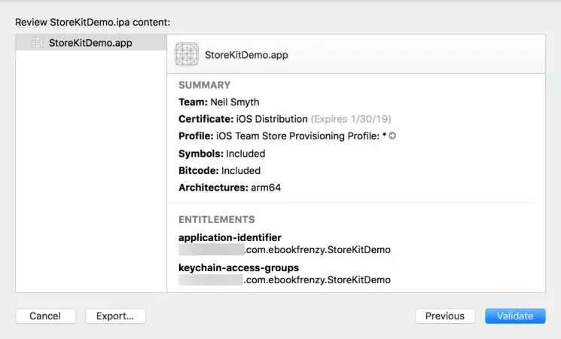
Task: Click the small app icon in the sidebar
Action: (37, 43)
